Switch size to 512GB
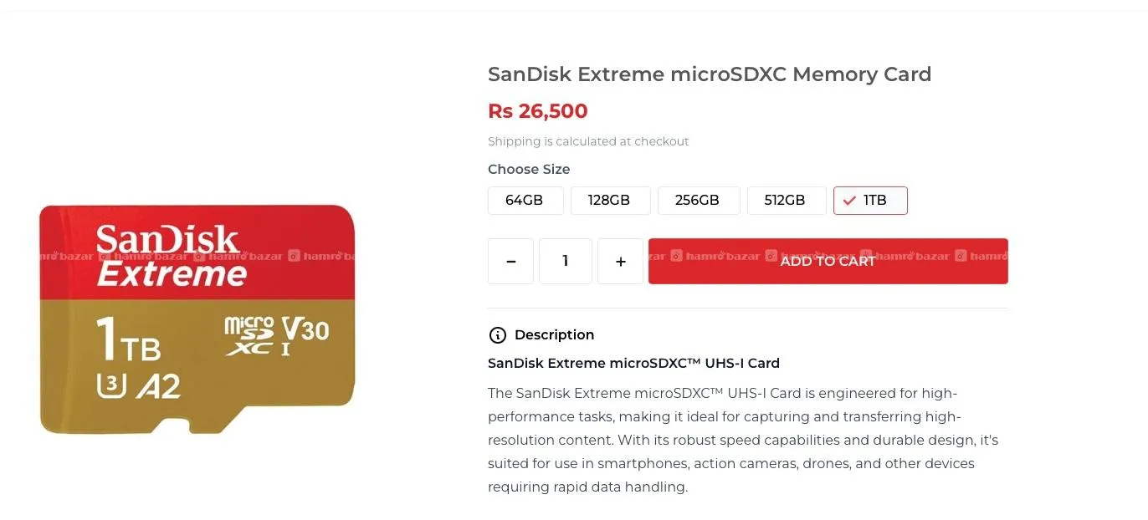Image resolution: width=1148 pixels, height=520 pixels. click(785, 201)
